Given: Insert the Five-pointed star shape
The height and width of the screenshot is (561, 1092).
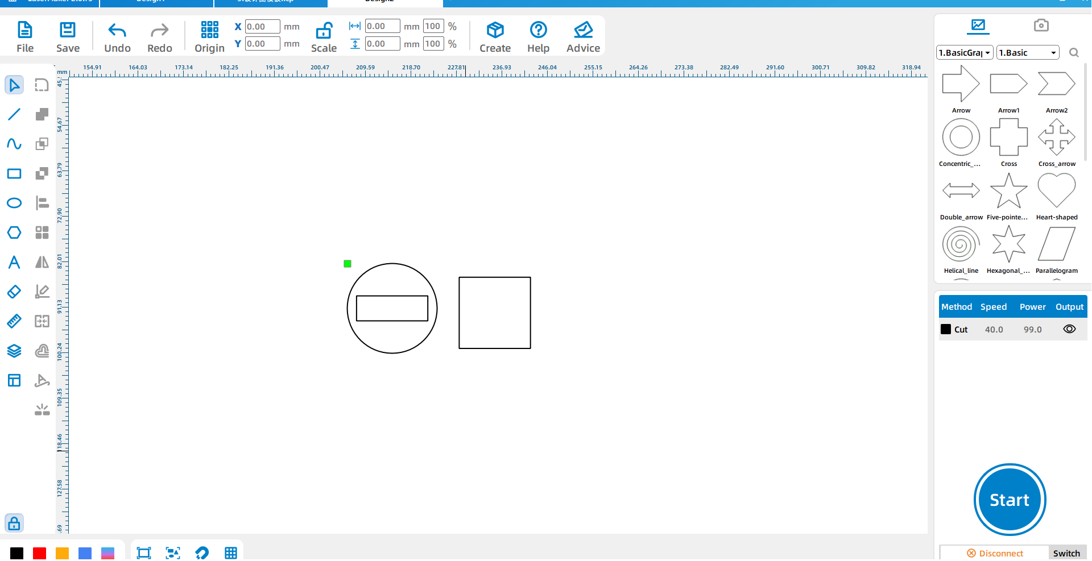Looking at the screenshot, I should pyautogui.click(x=1008, y=190).
